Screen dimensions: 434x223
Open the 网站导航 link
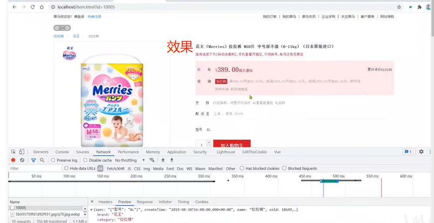[387, 16]
